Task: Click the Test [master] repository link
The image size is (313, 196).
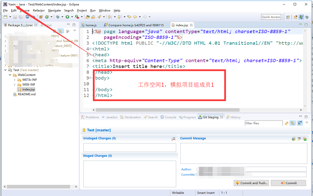Action: [99, 130]
